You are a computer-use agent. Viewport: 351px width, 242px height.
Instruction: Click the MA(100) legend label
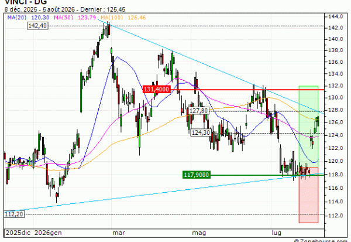point(112,18)
